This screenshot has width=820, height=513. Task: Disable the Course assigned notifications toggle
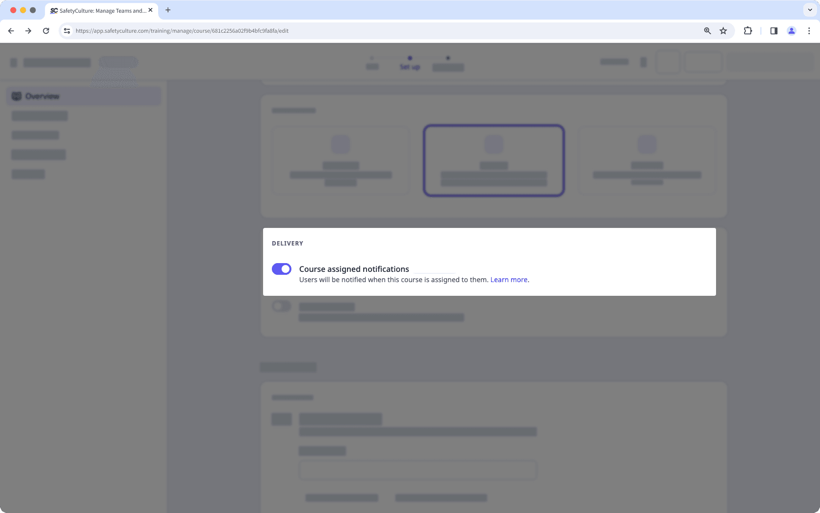click(282, 268)
